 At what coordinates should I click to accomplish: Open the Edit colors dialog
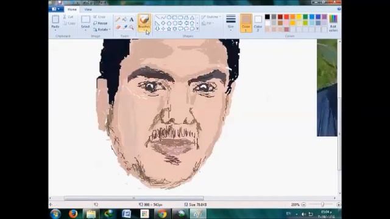(x=333, y=23)
